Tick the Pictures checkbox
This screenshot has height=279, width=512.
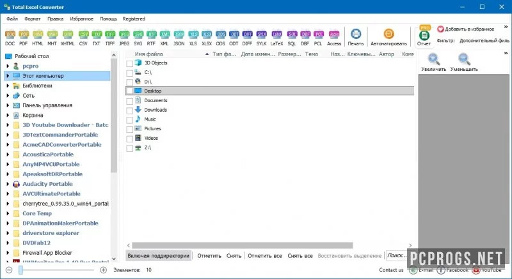coord(130,129)
